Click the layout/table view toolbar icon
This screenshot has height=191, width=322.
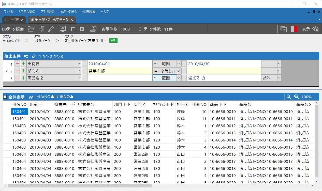[73, 29]
